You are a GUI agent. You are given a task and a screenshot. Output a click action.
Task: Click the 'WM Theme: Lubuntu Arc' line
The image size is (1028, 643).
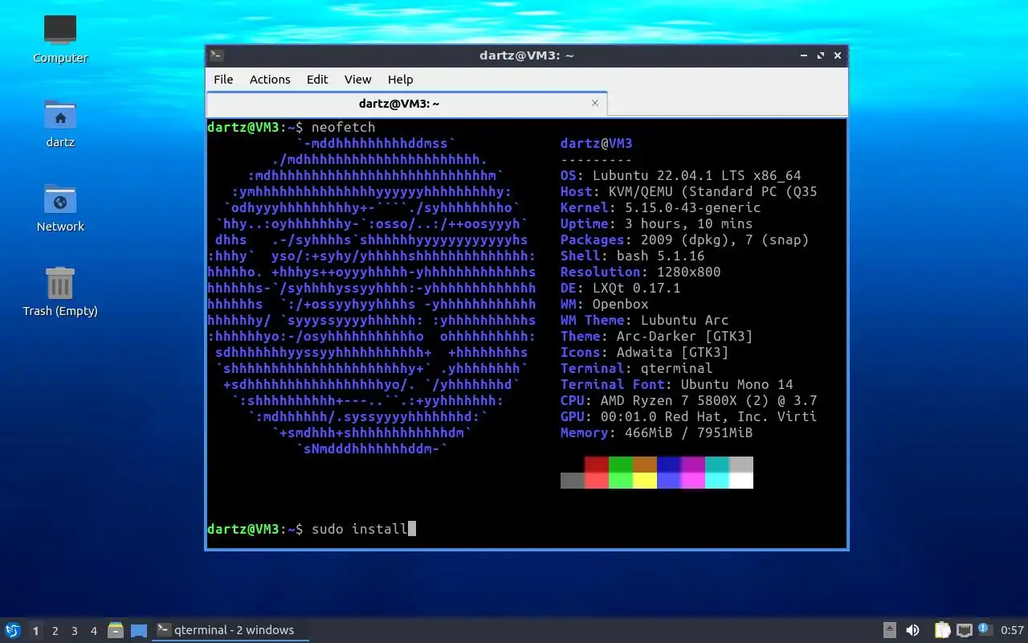(x=644, y=320)
